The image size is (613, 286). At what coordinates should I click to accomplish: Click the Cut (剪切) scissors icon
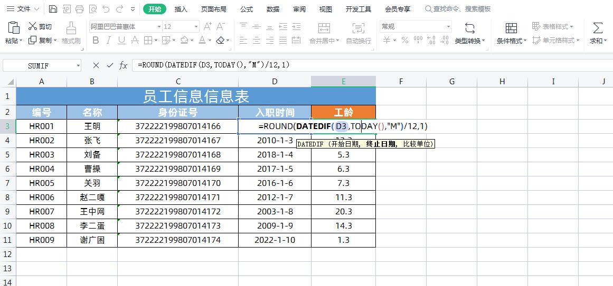(33, 26)
